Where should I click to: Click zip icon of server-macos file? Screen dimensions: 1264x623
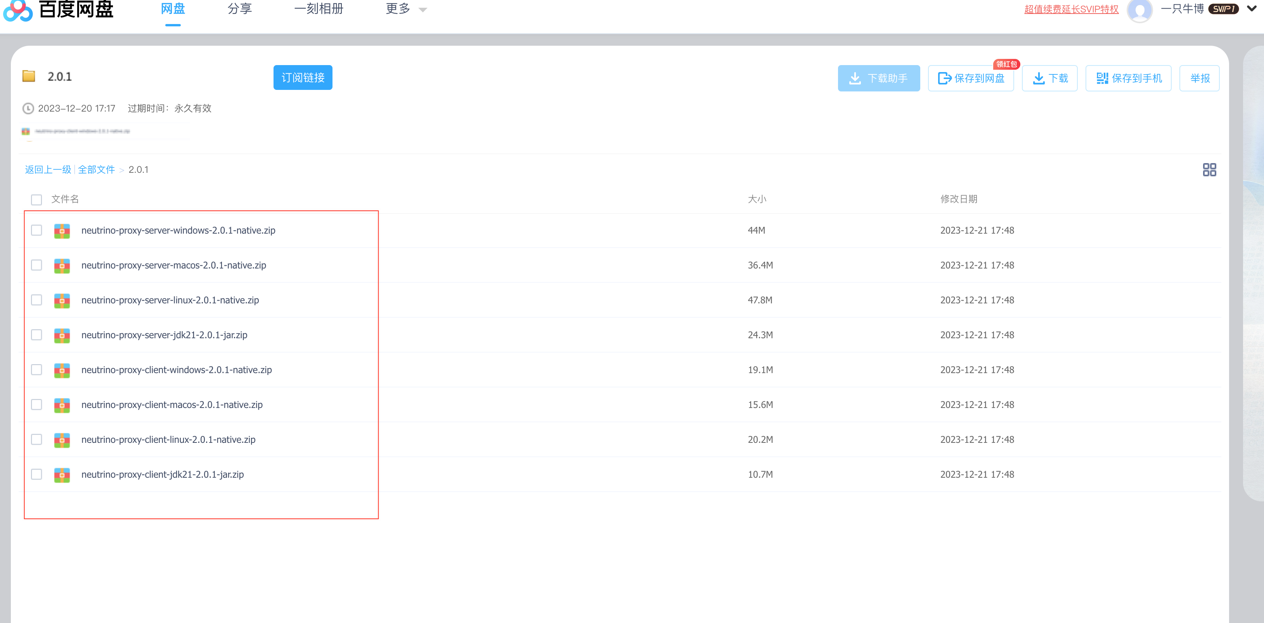pyautogui.click(x=62, y=266)
